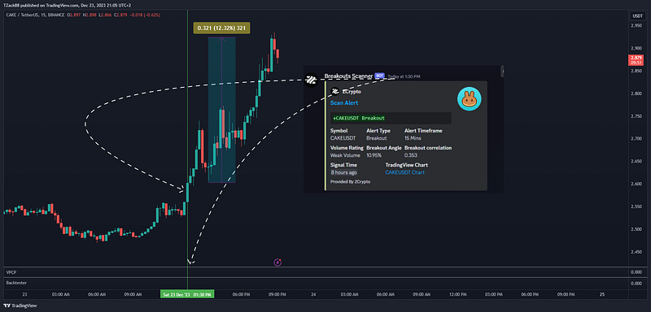Click the Discord message scrollbar
The image size is (651, 312).
click(x=502, y=71)
